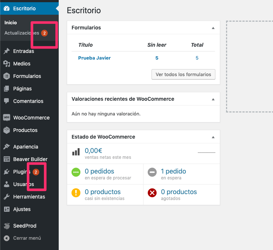Click the Escritorio dashboard gauge icon
This screenshot has height=250, width=273.
7,8
